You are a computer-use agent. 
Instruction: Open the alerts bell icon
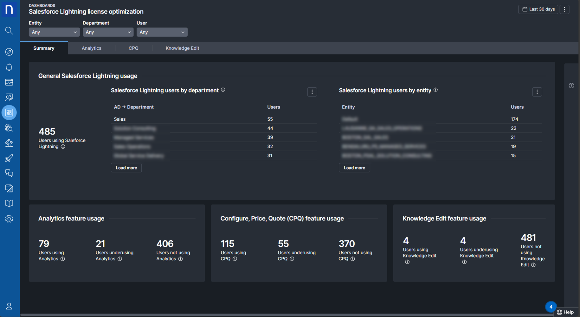point(9,67)
